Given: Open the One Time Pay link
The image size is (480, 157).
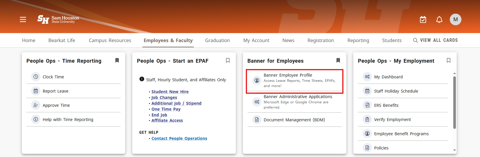Looking at the screenshot, I should pos(166,109).
